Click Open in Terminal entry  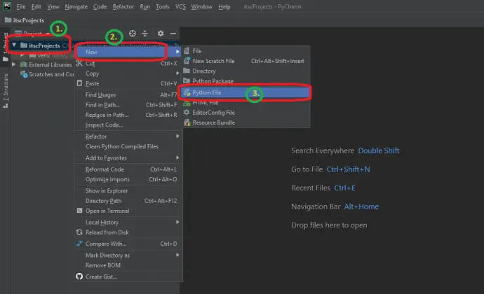coord(107,211)
